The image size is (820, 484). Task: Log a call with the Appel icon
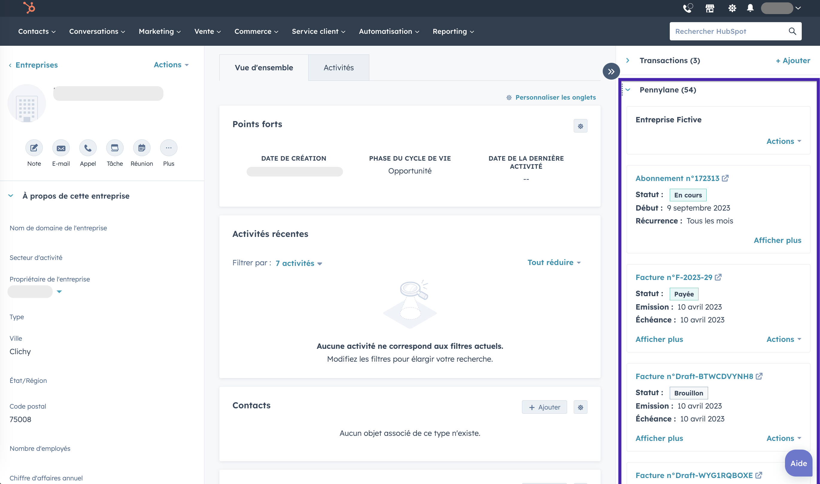point(88,148)
